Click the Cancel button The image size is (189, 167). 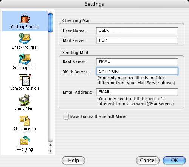pyautogui.click(x=148, y=161)
